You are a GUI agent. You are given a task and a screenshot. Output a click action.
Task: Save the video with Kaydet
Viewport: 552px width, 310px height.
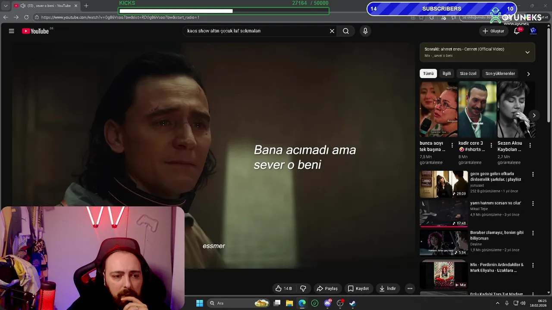pyautogui.click(x=358, y=288)
